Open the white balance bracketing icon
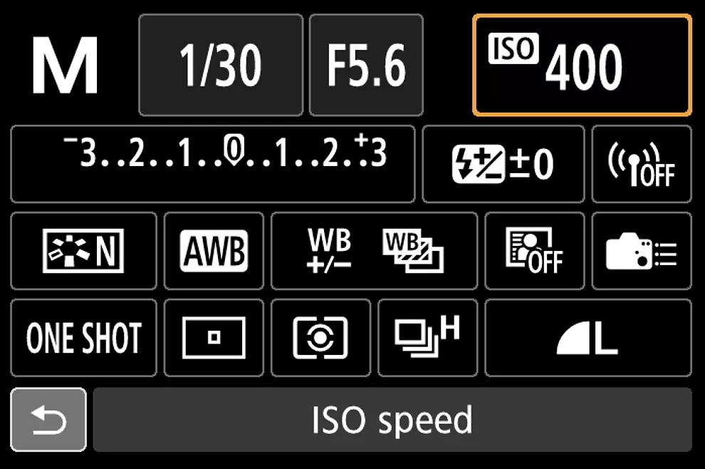Screen dimensions: 705x469 click(x=413, y=251)
